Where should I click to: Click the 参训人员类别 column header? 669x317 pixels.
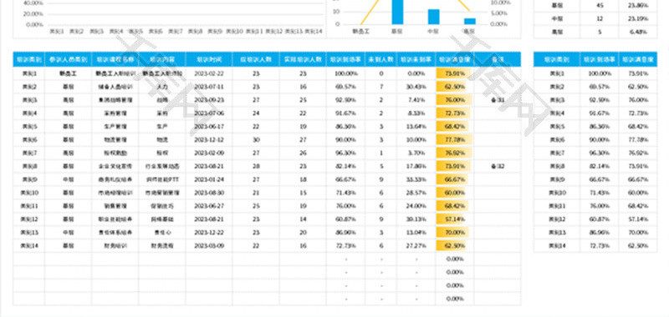point(68,59)
